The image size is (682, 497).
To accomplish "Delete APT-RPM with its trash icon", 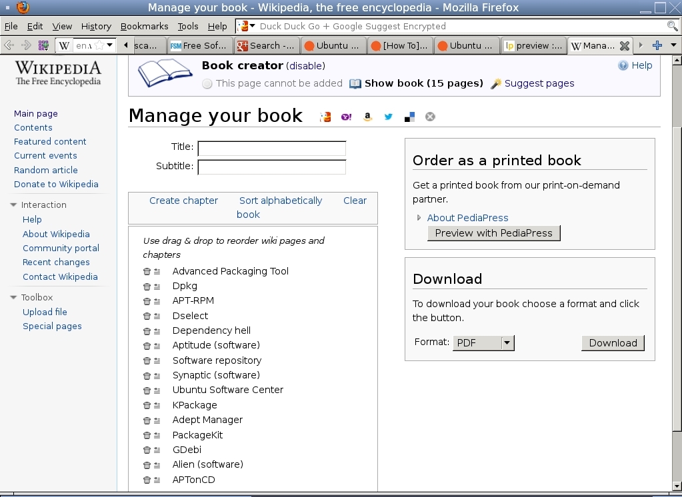I will click(x=147, y=301).
